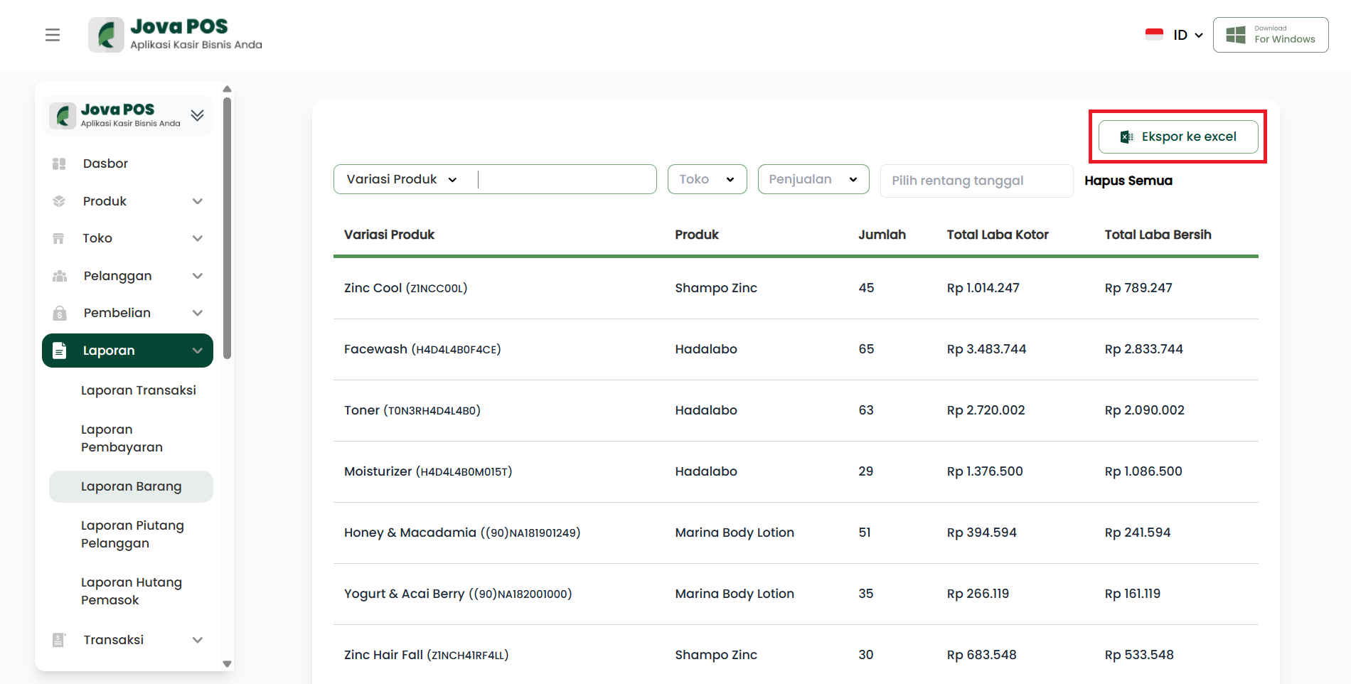Click the Pelanggan people icon in sidebar
The height and width of the screenshot is (684, 1351).
pyautogui.click(x=60, y=276)
